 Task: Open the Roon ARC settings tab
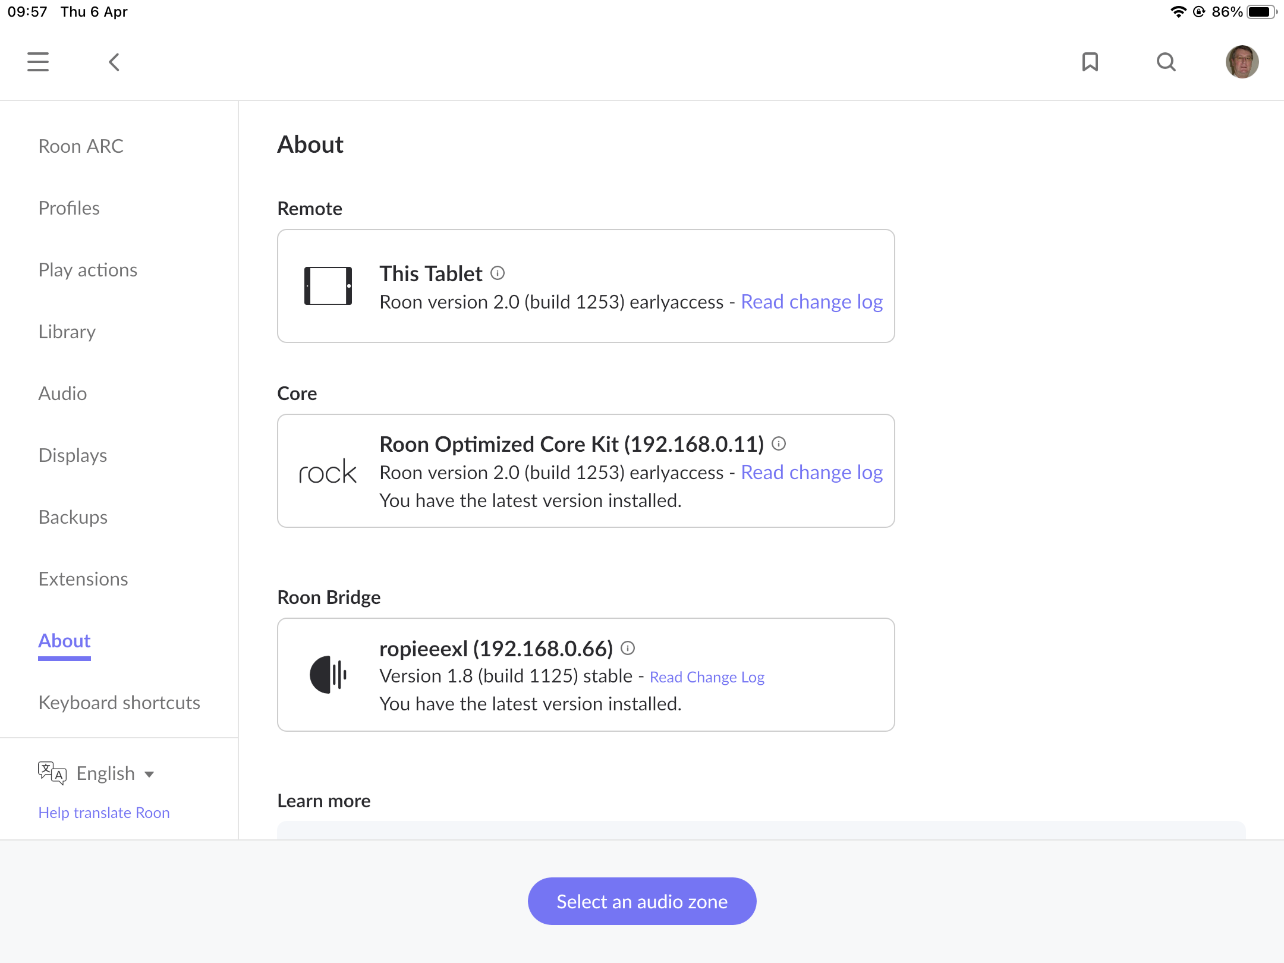81,146
